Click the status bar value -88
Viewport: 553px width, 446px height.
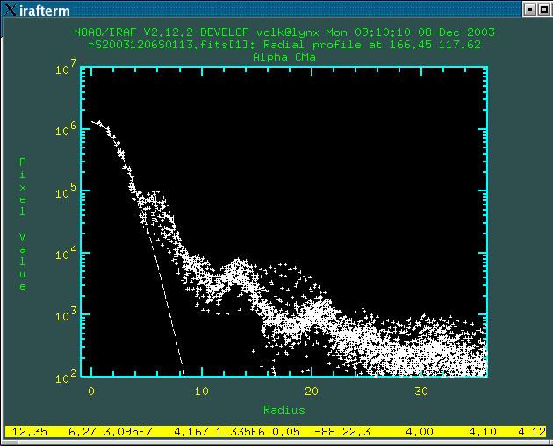325,432
